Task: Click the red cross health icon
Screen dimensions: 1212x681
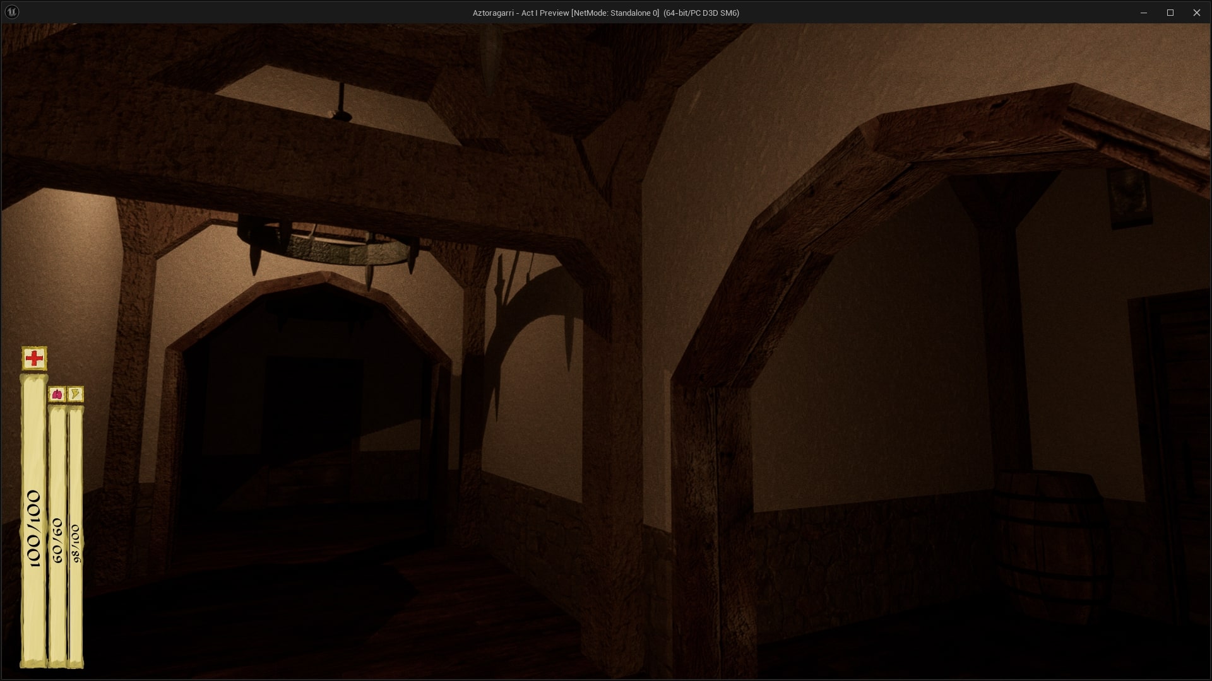Action: (34, 358)
